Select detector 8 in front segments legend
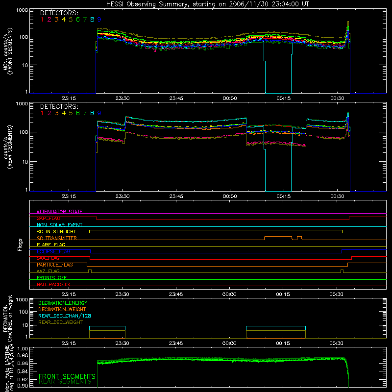Viewport: 392px width, 392px height. click(x=92, y=20)
